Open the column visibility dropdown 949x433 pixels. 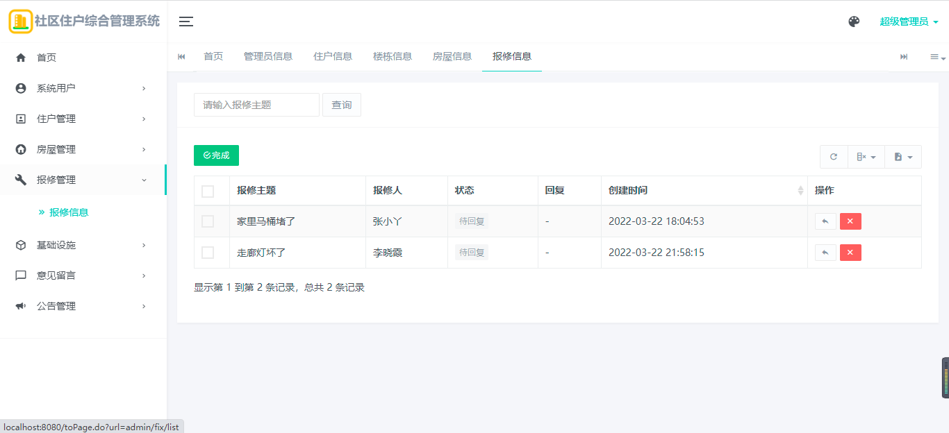coord(866,157)
